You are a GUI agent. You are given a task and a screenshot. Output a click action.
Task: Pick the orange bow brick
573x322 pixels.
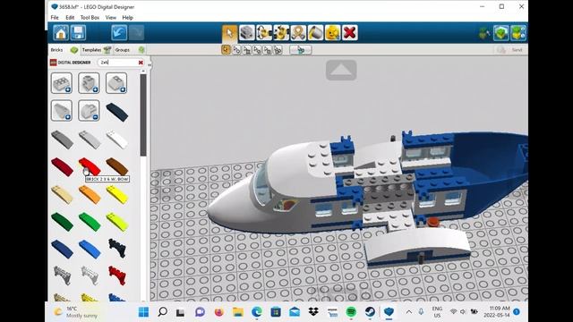[90, 194]
